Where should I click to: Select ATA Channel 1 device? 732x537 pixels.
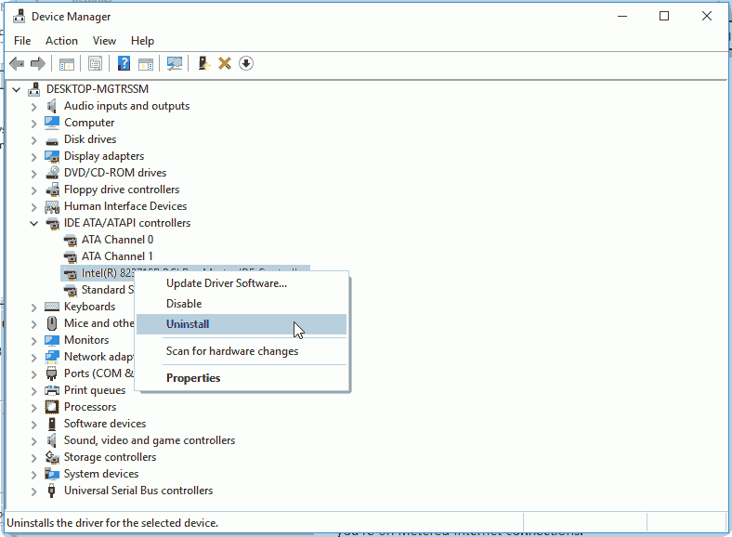coord(117,256)
